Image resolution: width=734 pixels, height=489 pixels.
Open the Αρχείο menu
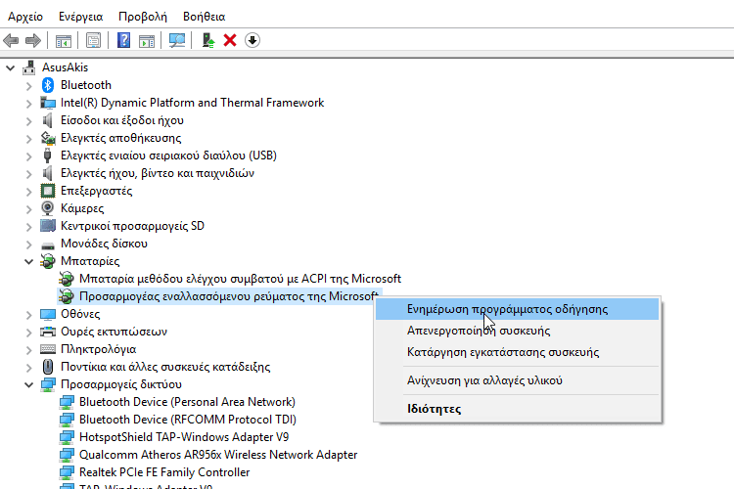coord(25,17)
